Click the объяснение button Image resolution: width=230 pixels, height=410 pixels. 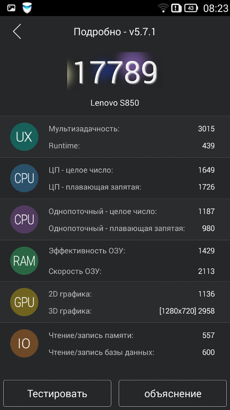coord(172,393)
